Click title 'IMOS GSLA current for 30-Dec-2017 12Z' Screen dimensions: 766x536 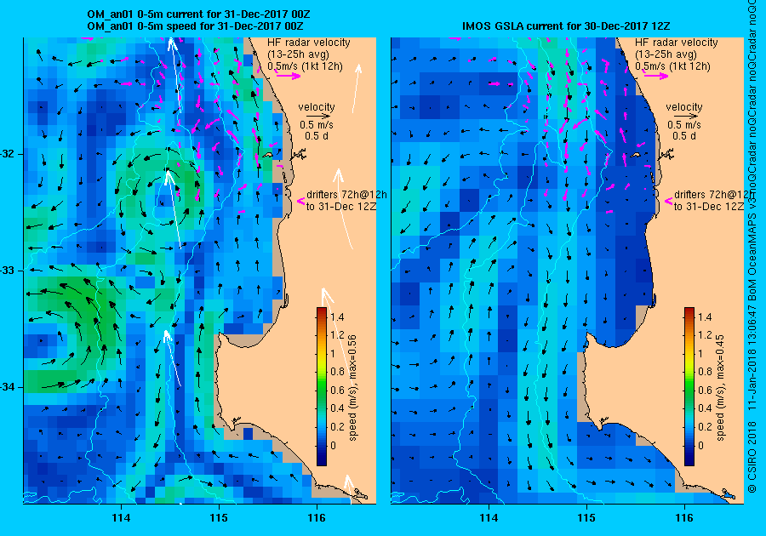567,26
